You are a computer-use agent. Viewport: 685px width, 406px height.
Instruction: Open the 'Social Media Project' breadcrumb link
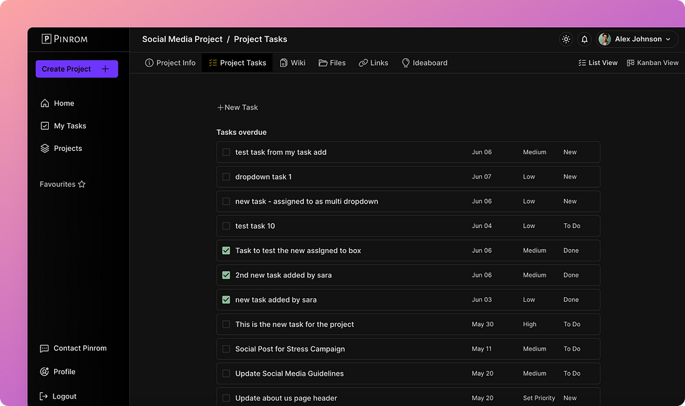(x=182, y=39)
